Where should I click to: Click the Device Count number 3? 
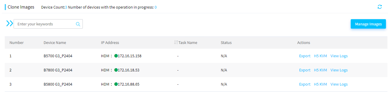pos(66,7)
